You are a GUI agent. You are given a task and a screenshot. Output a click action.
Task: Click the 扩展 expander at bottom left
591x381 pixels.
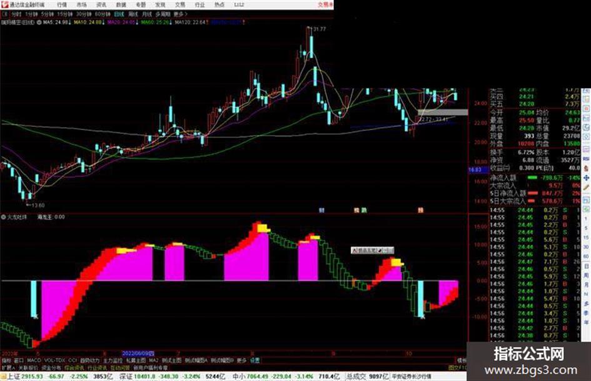click(x=8, y=367)
